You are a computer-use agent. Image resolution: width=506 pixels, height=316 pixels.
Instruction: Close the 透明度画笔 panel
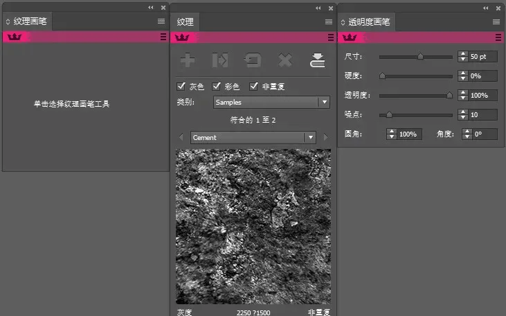(x=498, y=8)
